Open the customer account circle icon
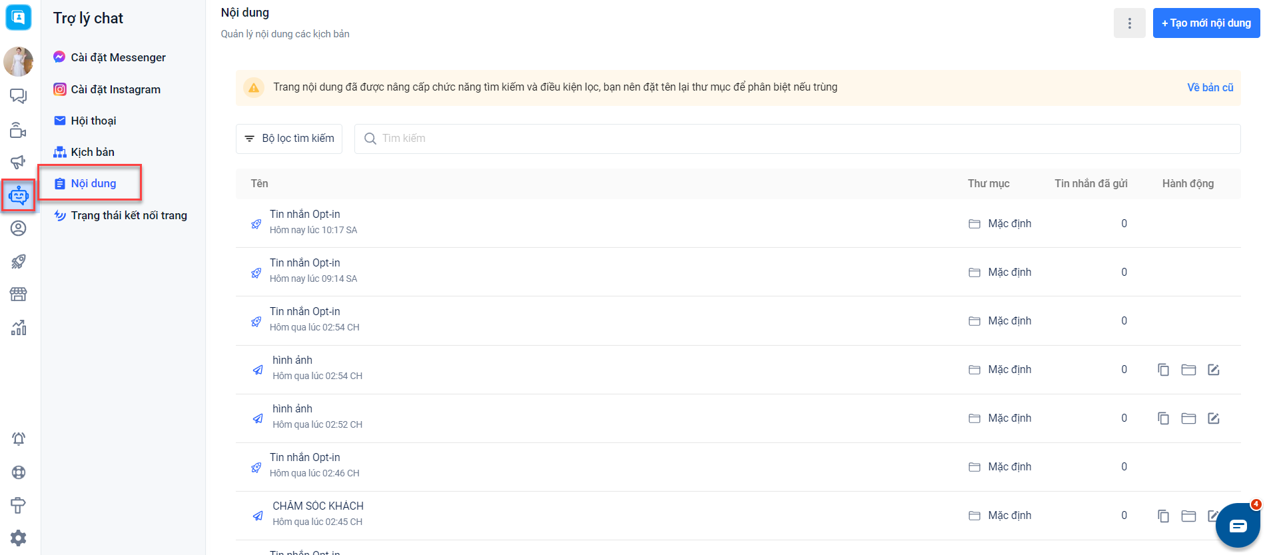 click(19, 229)
